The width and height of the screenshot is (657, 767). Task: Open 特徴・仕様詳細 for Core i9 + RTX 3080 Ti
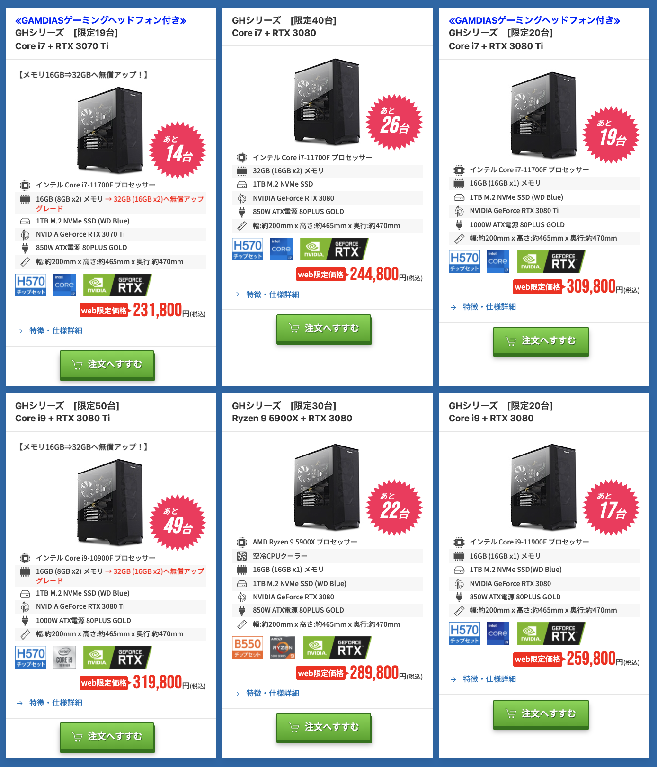click(x=56, y=703)
